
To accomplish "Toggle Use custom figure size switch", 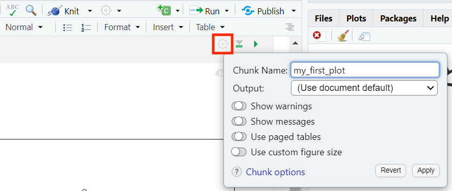I will 239,152.
